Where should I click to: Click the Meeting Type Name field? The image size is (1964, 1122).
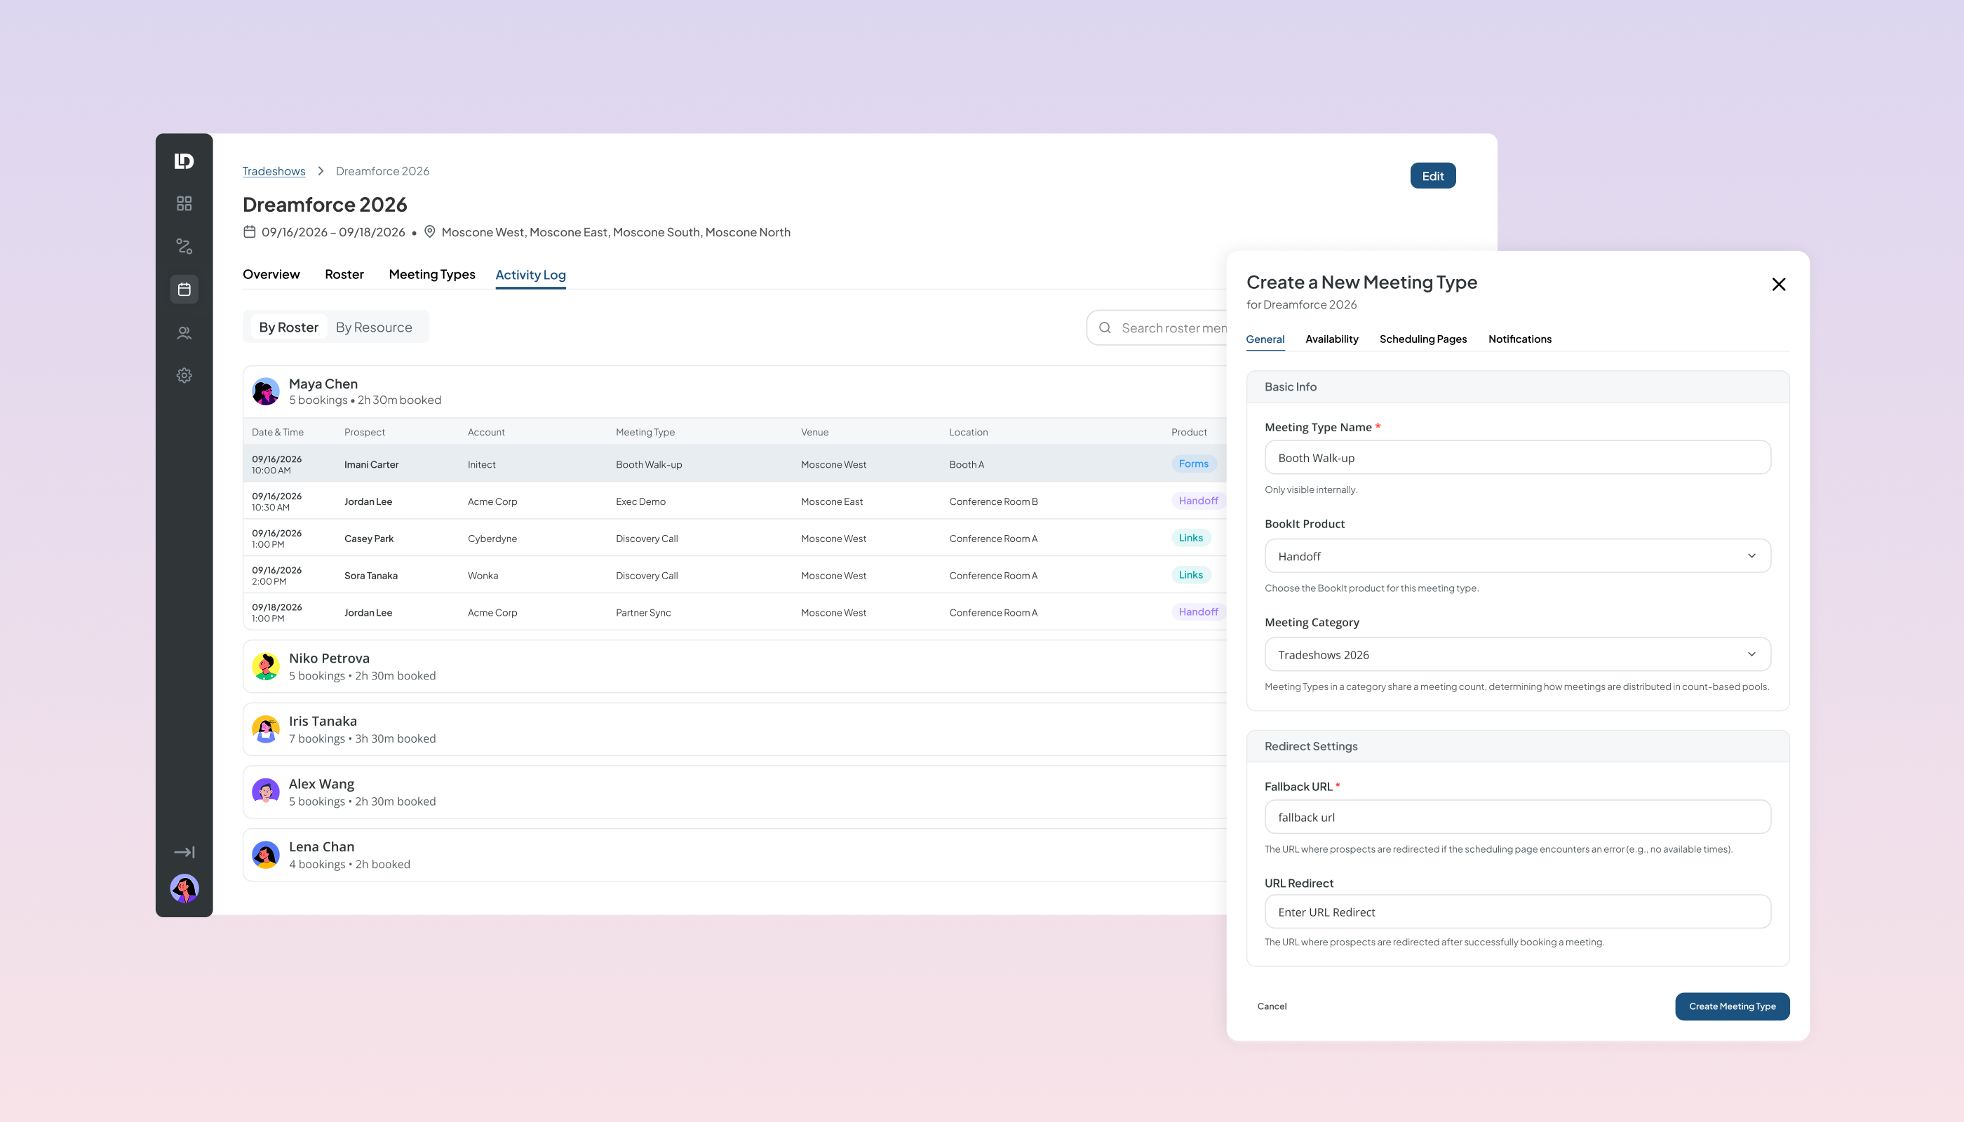click(1517, 458)
